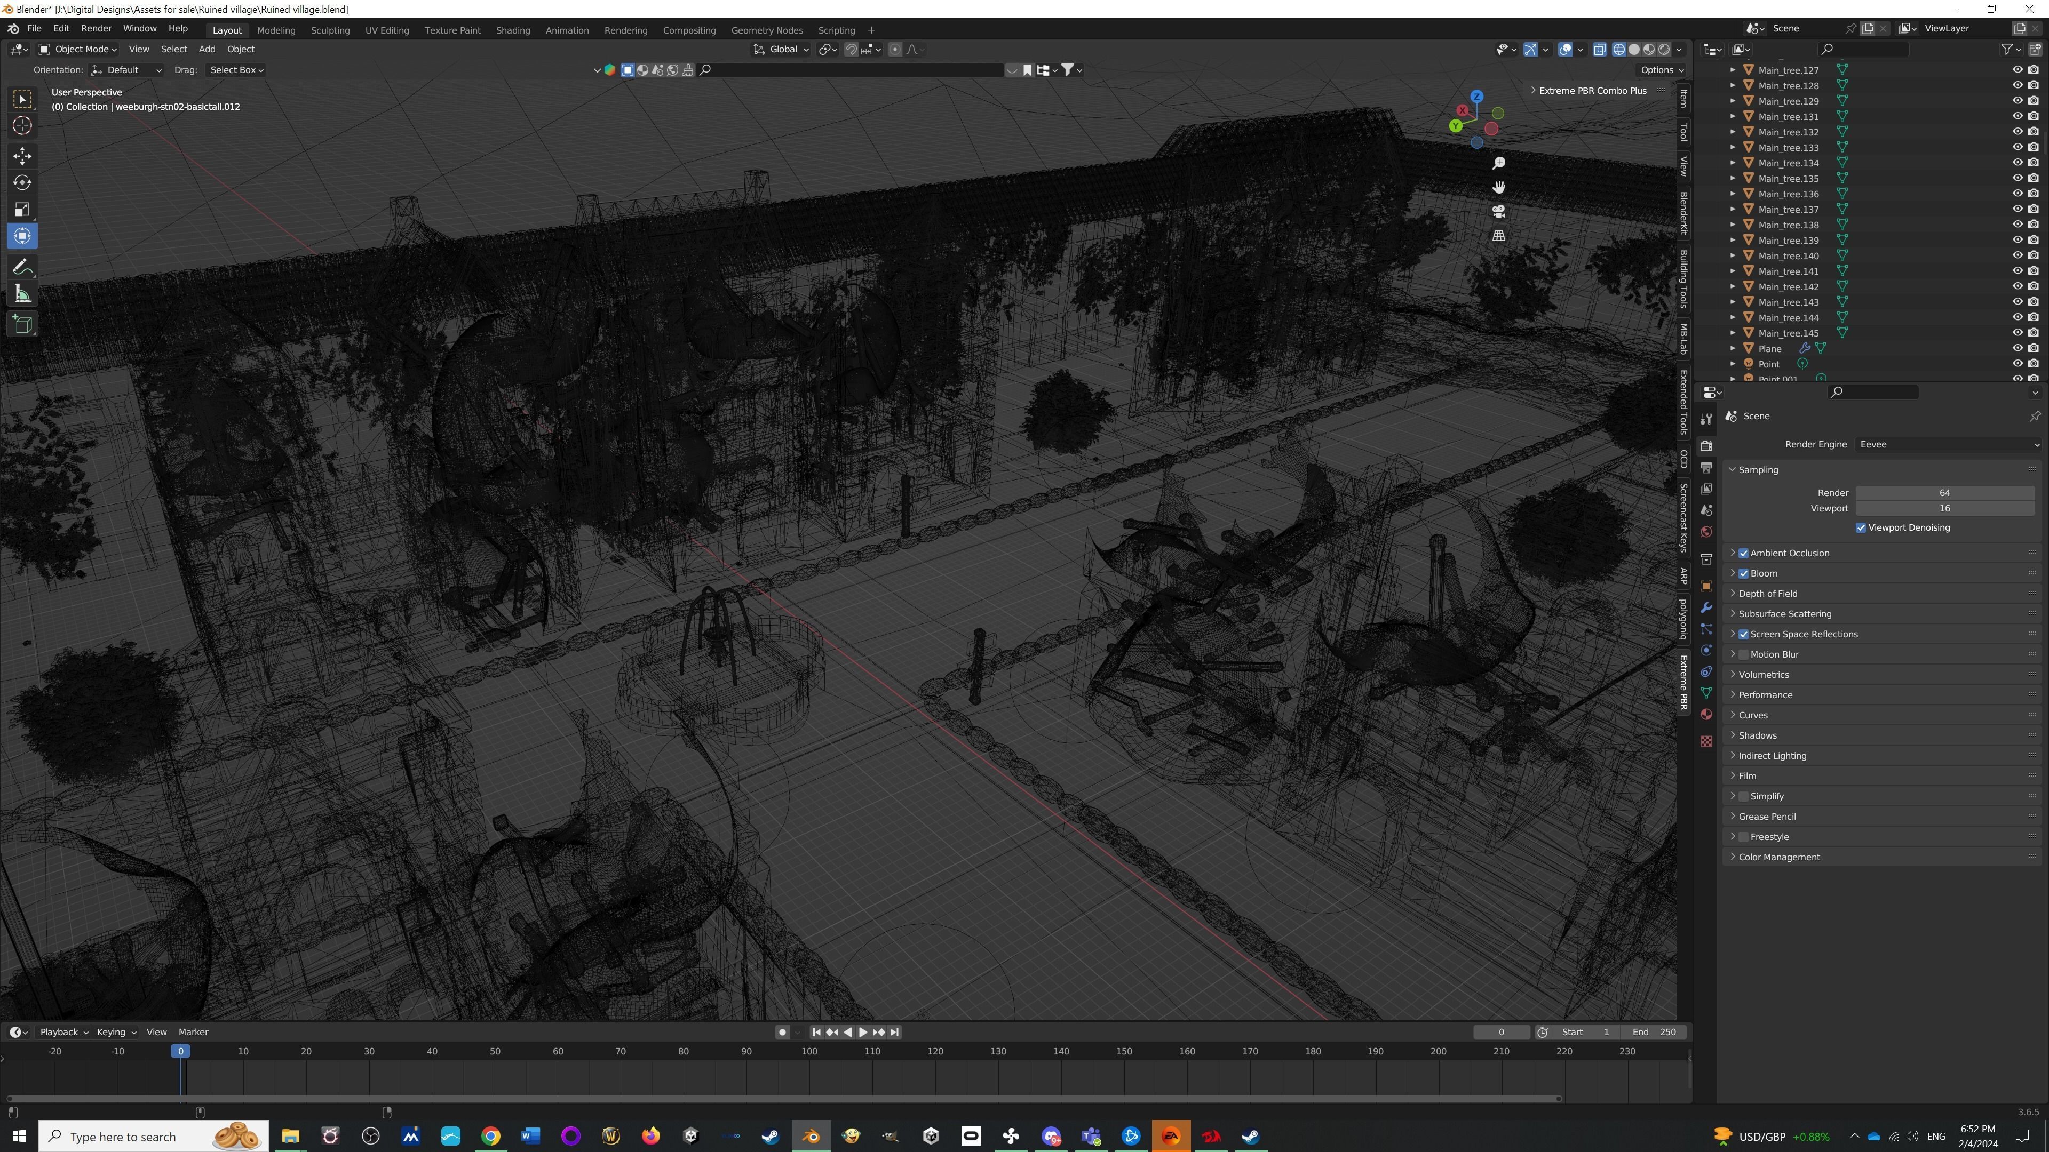Select the Add Cube tool
This screenshot has height=1152, width=2049.
(x=22, y=324)
